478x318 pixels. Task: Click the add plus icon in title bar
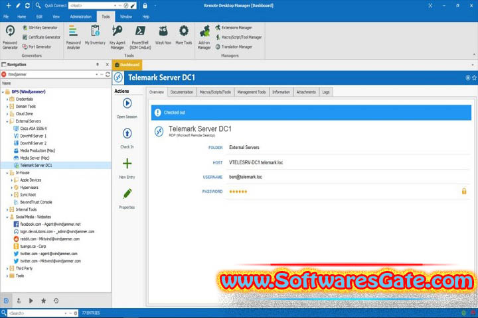tap(9, 5)
